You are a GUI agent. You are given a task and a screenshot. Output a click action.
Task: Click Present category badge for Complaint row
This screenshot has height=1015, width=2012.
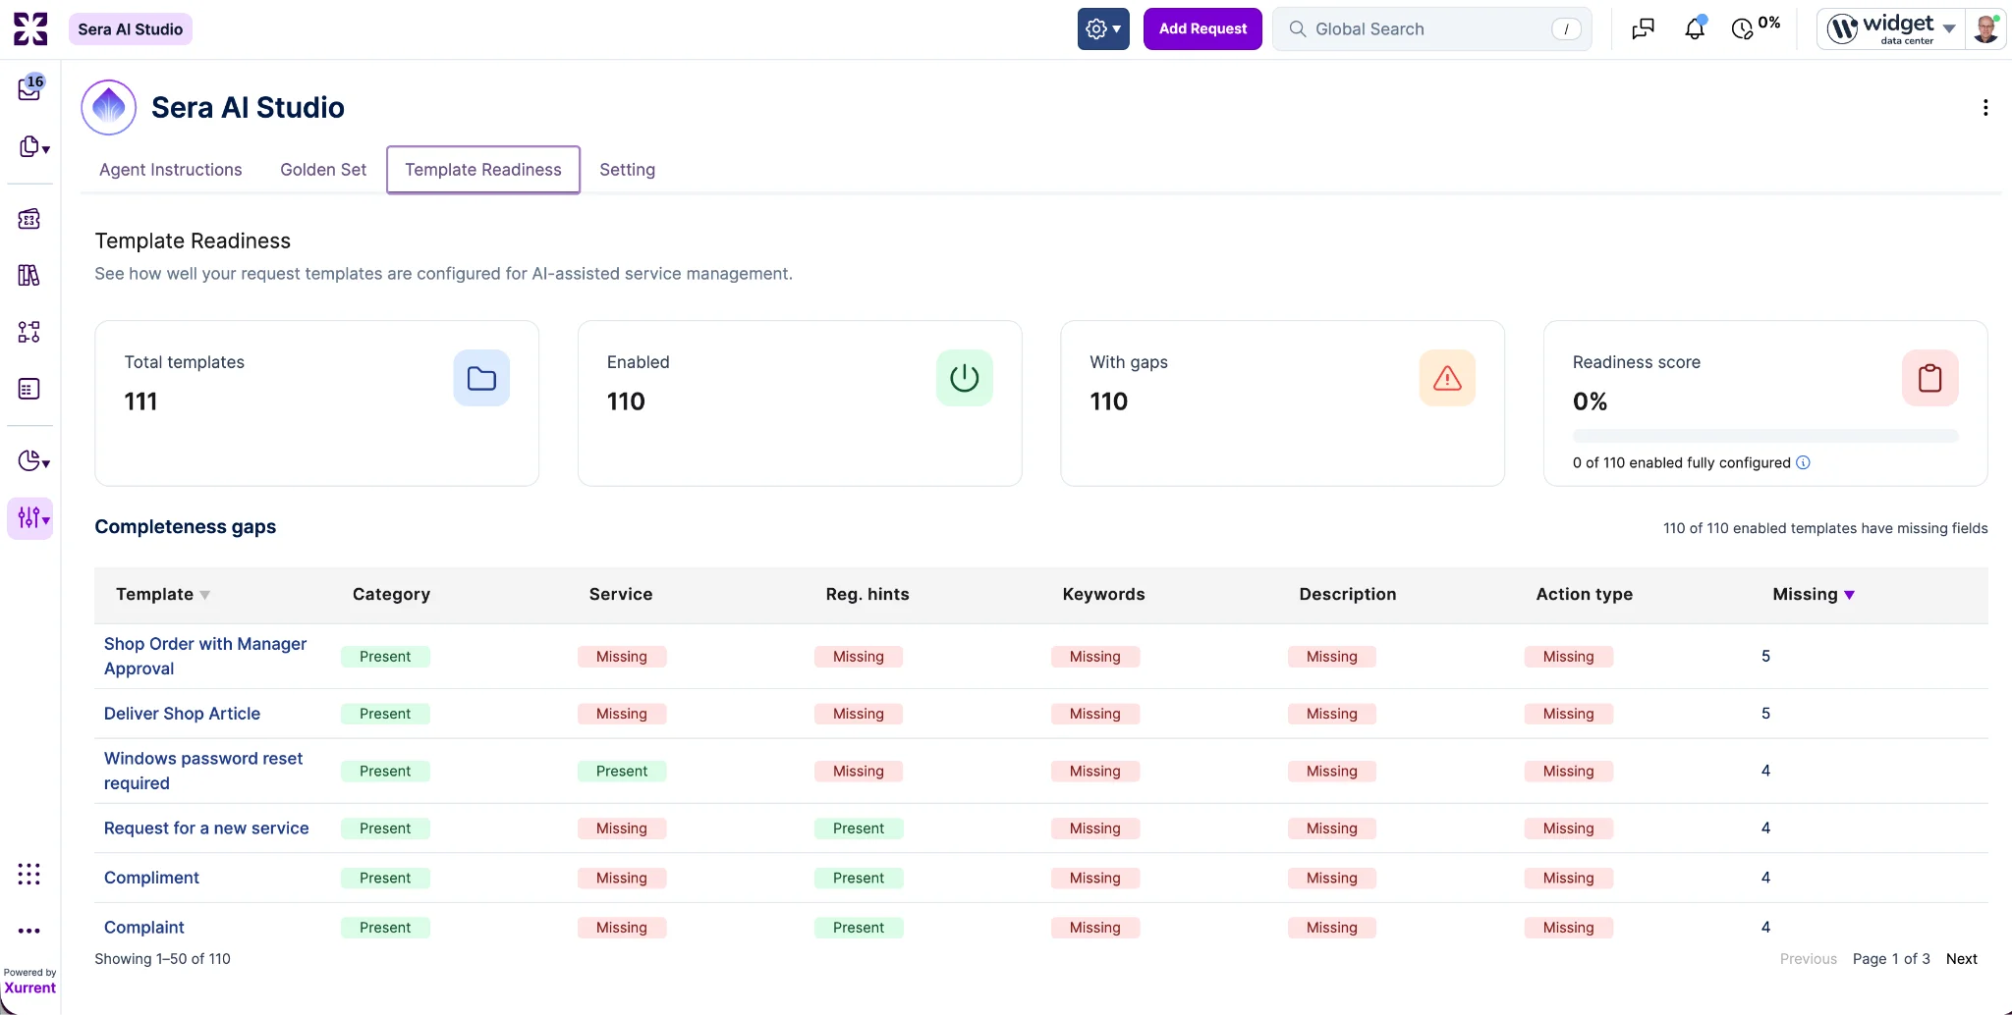coord(385,928)
